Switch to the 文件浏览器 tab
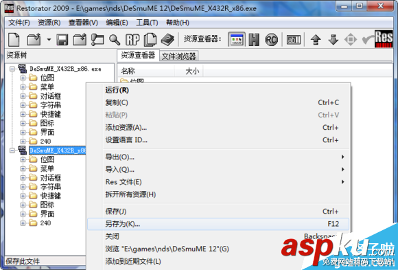The image size is (398, 270). (179, 56)
